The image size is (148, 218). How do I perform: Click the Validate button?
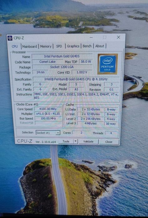pos(88,142)
